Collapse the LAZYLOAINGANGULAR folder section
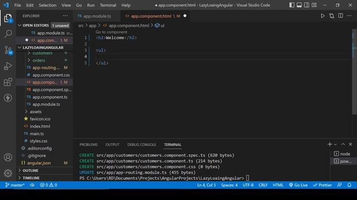The width and height of the screenshot is (357, 200). pos(45,47)
